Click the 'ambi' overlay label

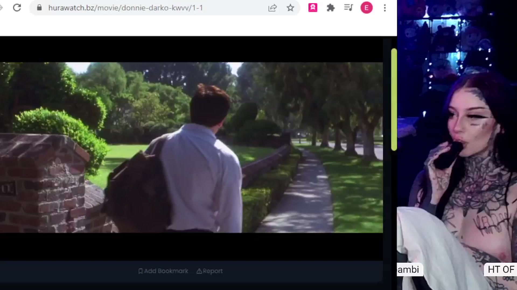(x=410, y=269)
